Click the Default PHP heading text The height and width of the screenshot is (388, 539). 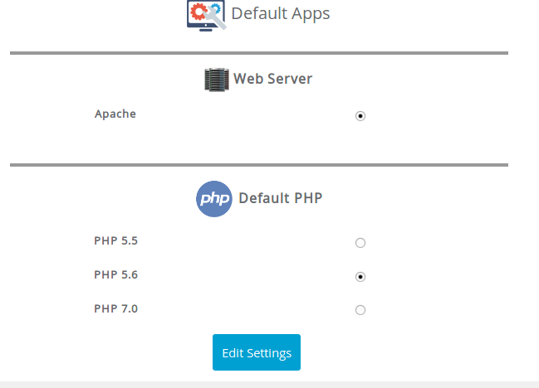(x=281, y=198)
